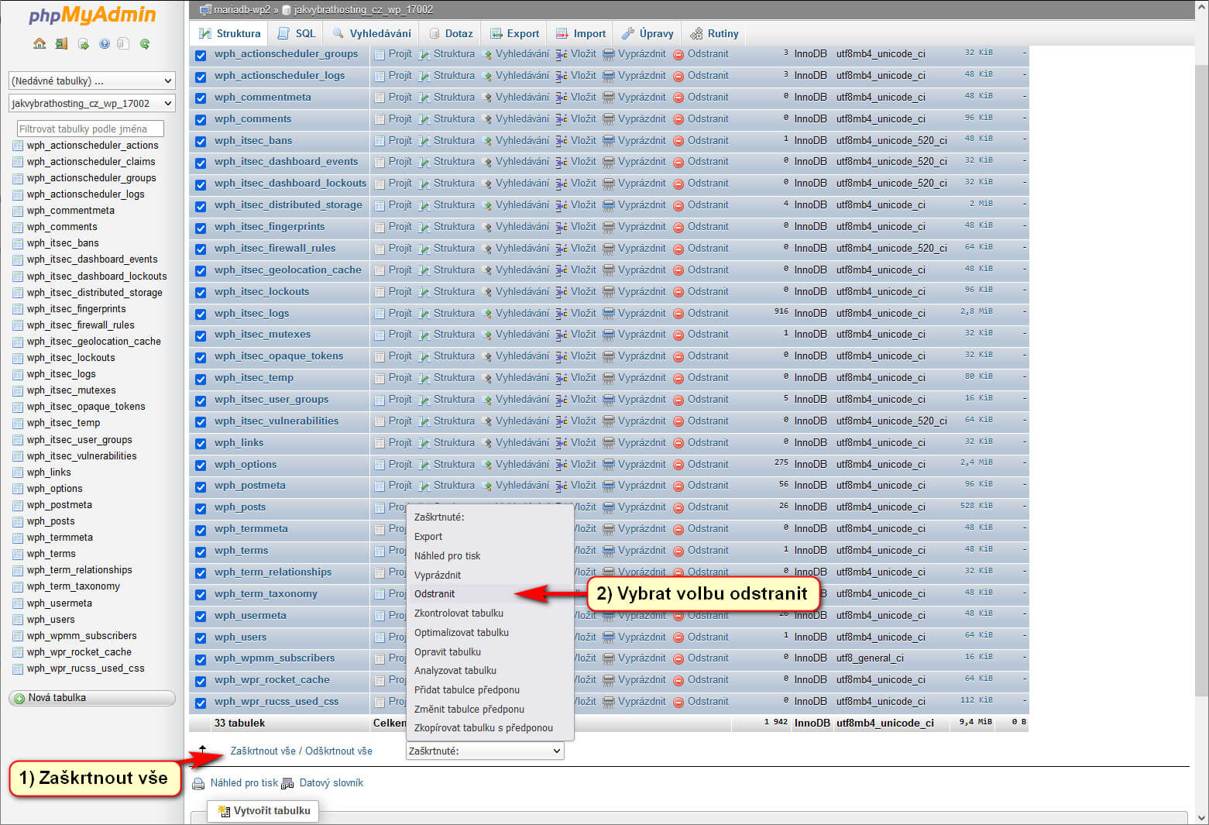Click Vyhledávání icon in wph_itsec_lockouts row
Image resolution: width=1209 pixels, height=825 pixels.
(487, 292)
